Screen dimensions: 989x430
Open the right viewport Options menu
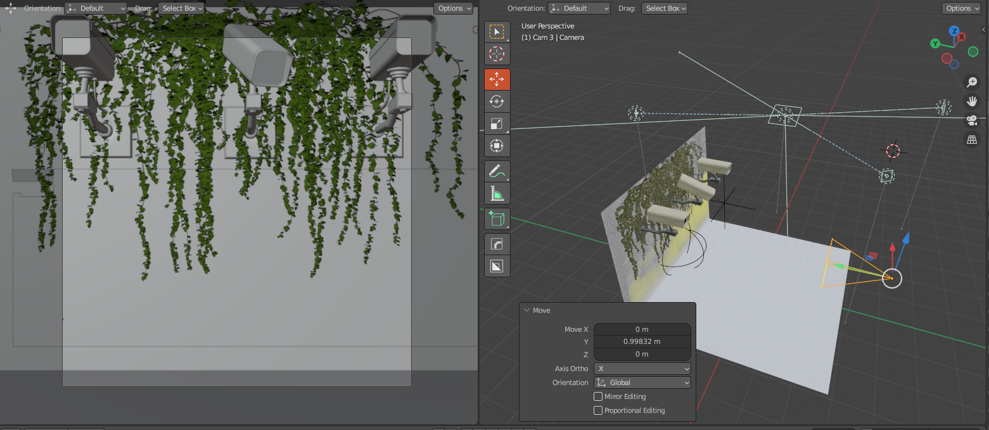(x=962, y=8)
